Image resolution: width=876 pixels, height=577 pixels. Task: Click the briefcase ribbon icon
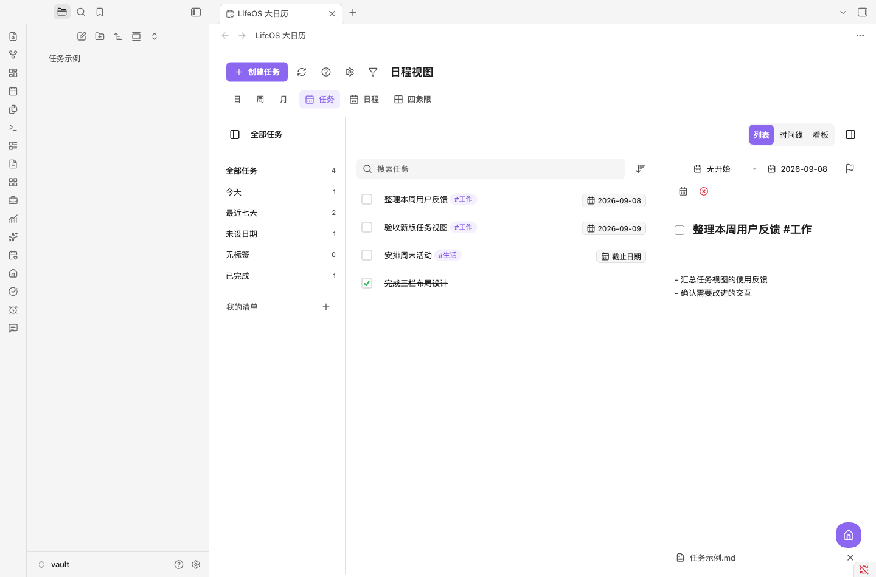click(x=13, y=200)
